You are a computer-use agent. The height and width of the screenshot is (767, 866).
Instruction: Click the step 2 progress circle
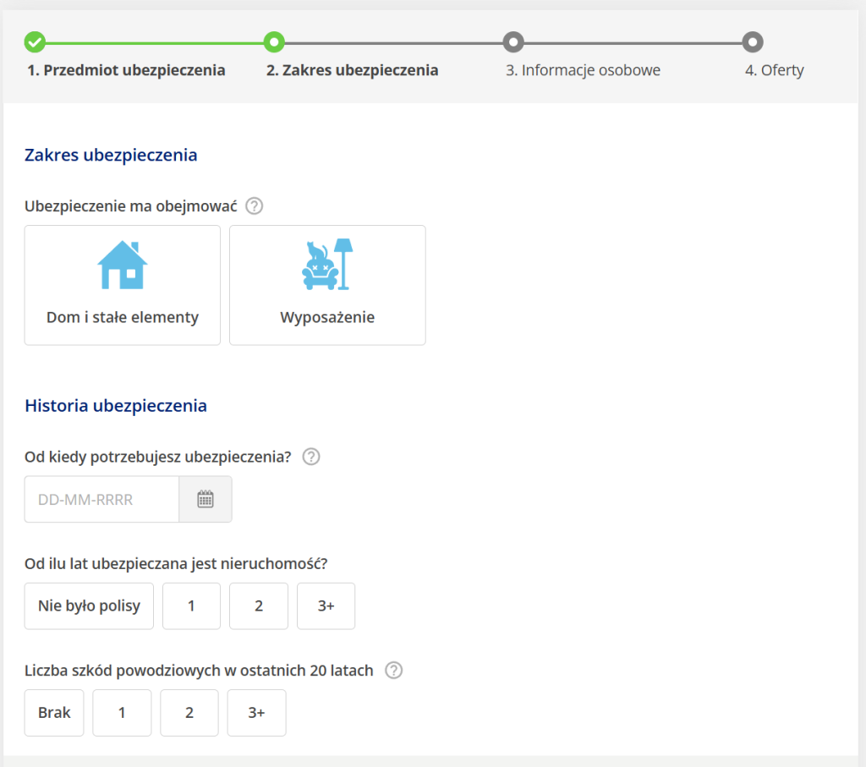coord(274,41)
